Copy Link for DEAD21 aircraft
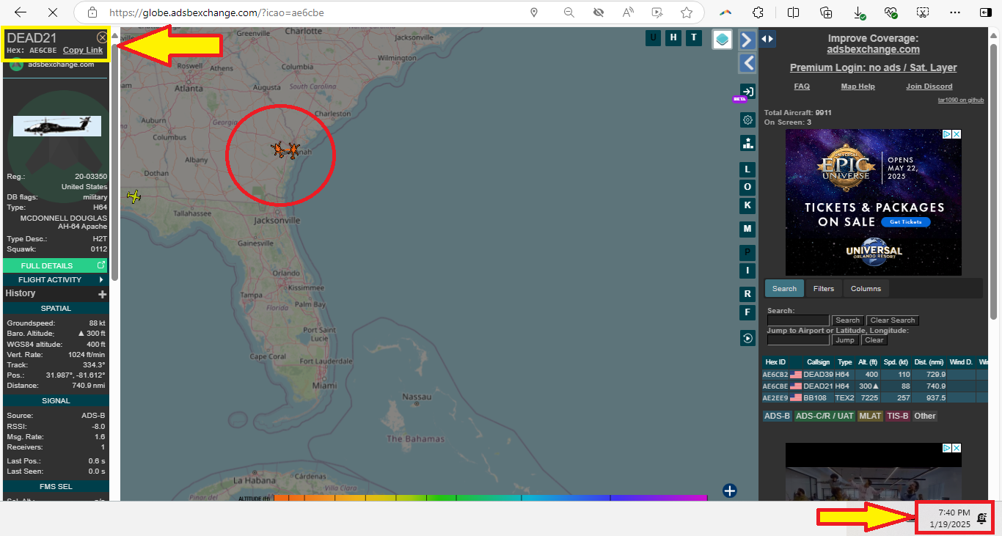 (83, 51)
